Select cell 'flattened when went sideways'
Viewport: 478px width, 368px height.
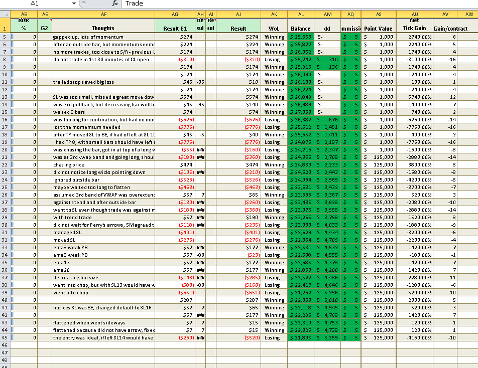pos(103,322)
